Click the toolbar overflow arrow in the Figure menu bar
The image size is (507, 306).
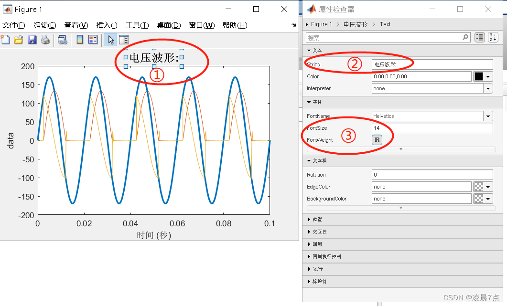tap(293, 25)
